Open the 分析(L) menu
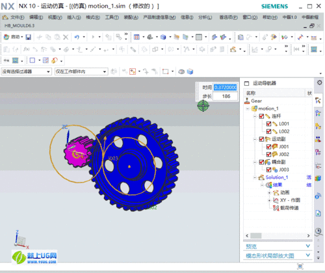Viewport: 325px width, 273px height. pos(205,18)
